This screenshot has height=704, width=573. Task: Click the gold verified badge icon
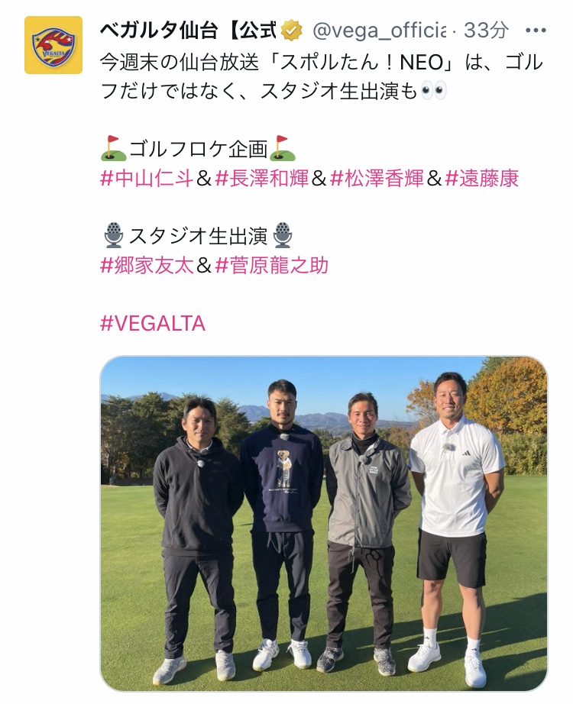pos(291,31)
